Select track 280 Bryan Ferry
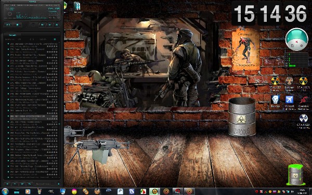This screenshot has width=312, height=195. pyautogui.click(x=34, y=106)
